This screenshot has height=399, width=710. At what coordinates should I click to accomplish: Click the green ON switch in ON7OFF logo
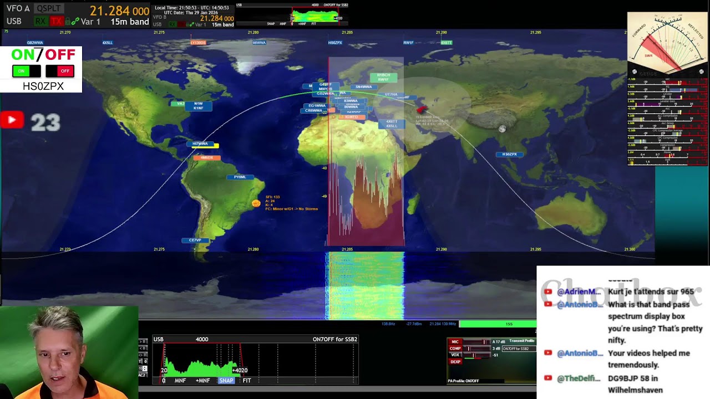tap(26, 71)
